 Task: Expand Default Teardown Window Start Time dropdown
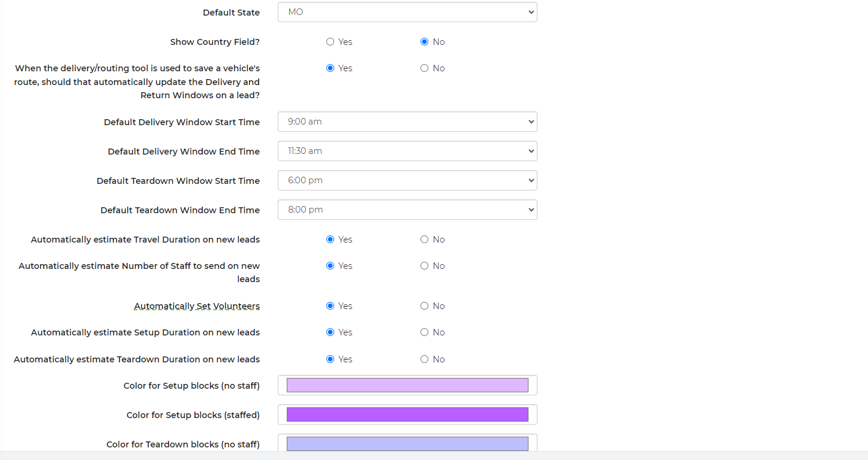[407, 180]
